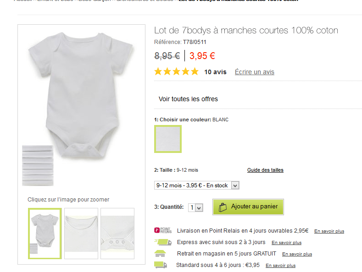Select the BLANC color swatch

coord(168,139)
